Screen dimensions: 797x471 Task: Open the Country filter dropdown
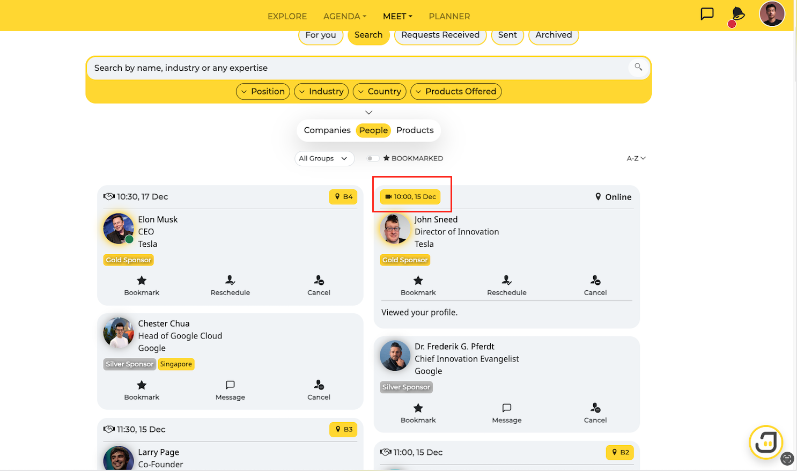pos(380,92)
